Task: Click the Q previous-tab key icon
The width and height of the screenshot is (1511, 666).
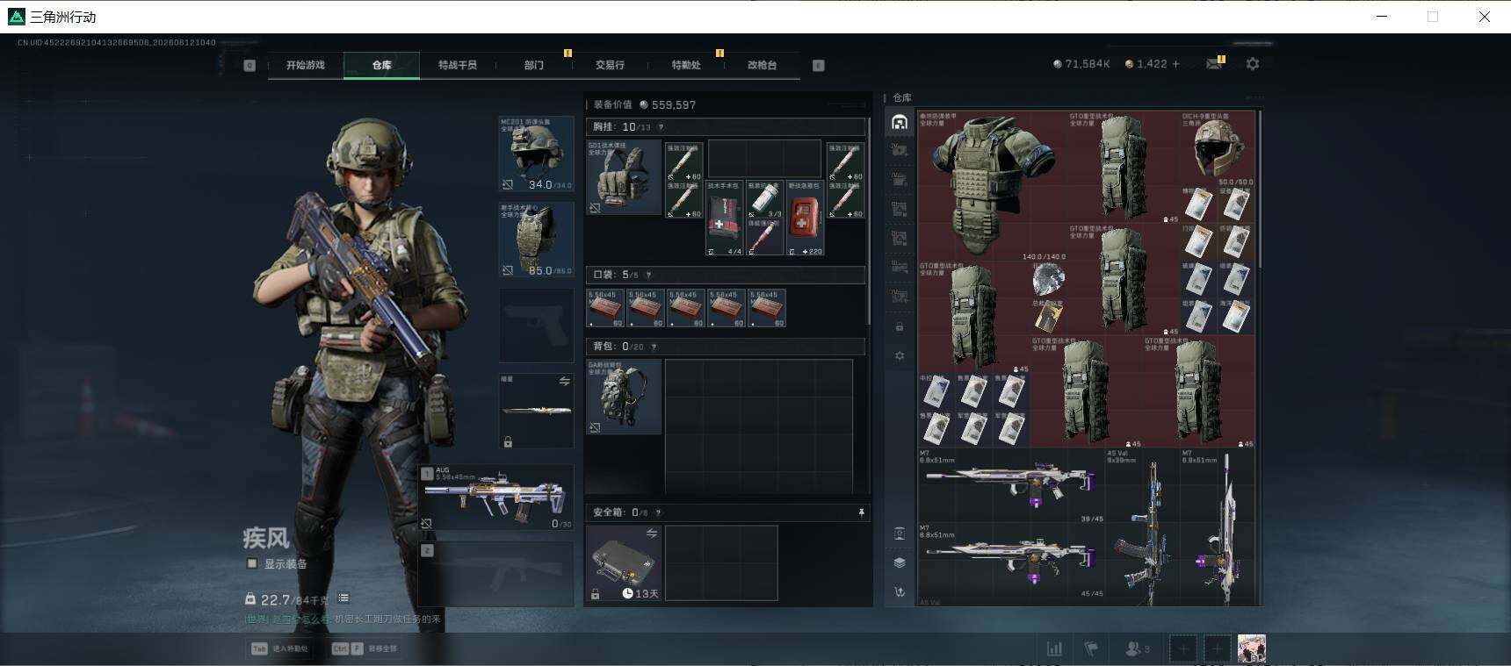Action: [x=249, y=65]
